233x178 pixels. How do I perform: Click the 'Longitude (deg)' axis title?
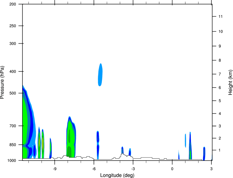[117, 175]
